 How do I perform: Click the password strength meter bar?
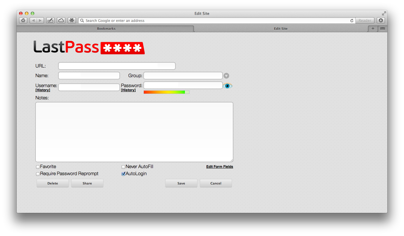(166, 92)
